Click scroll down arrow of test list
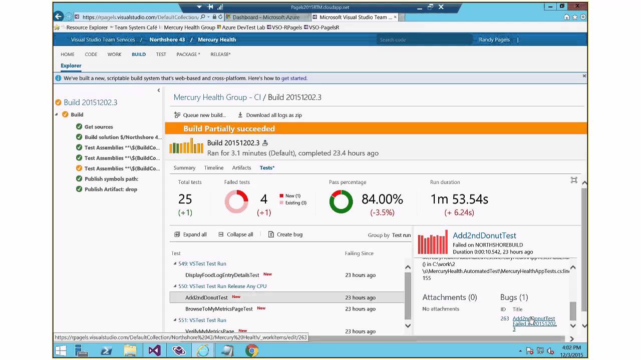Image resolution: width=641 pixels, height=360 pixels. tap(408, 326)
